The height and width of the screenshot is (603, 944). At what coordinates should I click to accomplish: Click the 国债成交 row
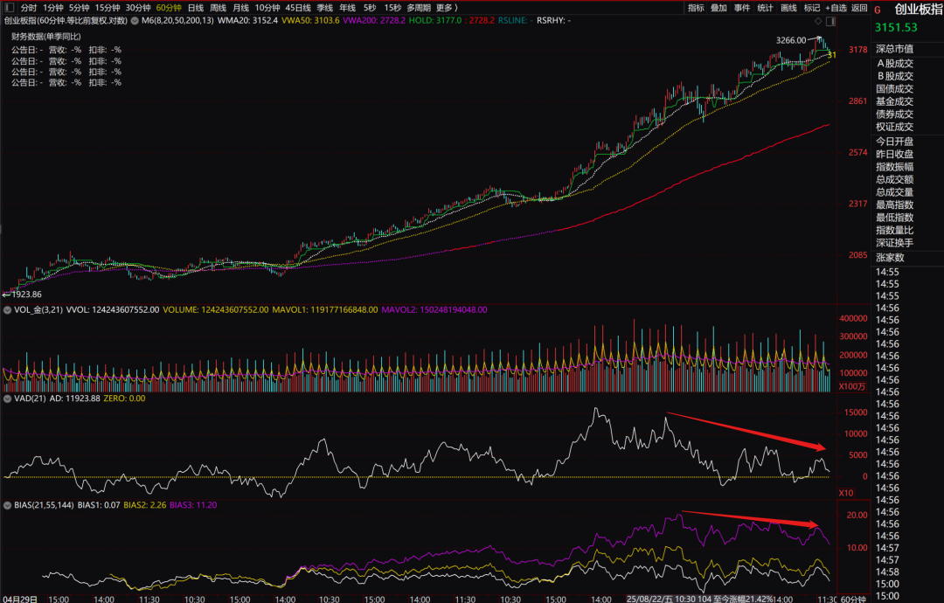[x=894, y=88]
